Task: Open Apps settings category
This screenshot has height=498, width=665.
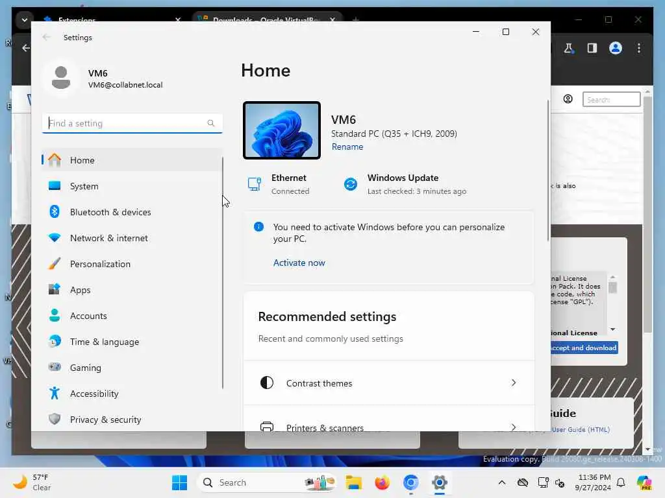Action: [x=132, y=290]
